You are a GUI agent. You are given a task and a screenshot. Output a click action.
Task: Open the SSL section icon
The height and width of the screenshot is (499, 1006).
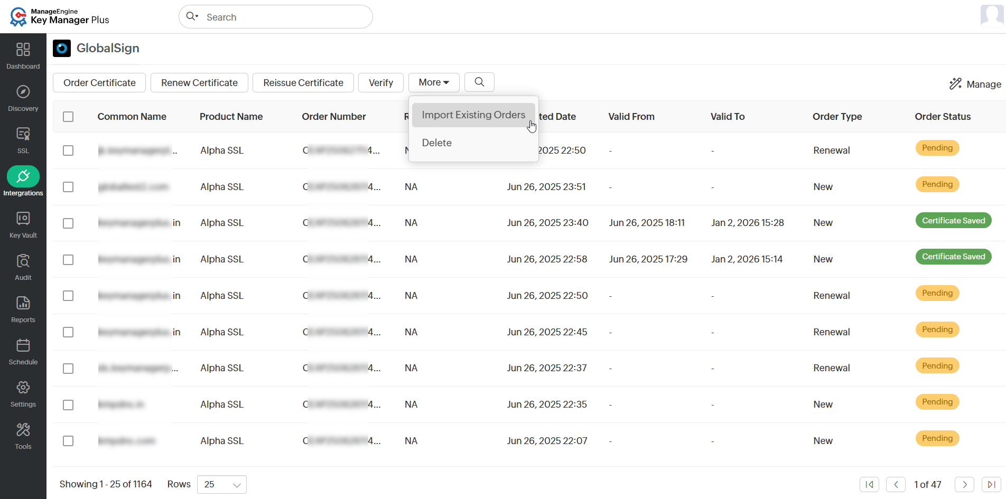point(23,134)
